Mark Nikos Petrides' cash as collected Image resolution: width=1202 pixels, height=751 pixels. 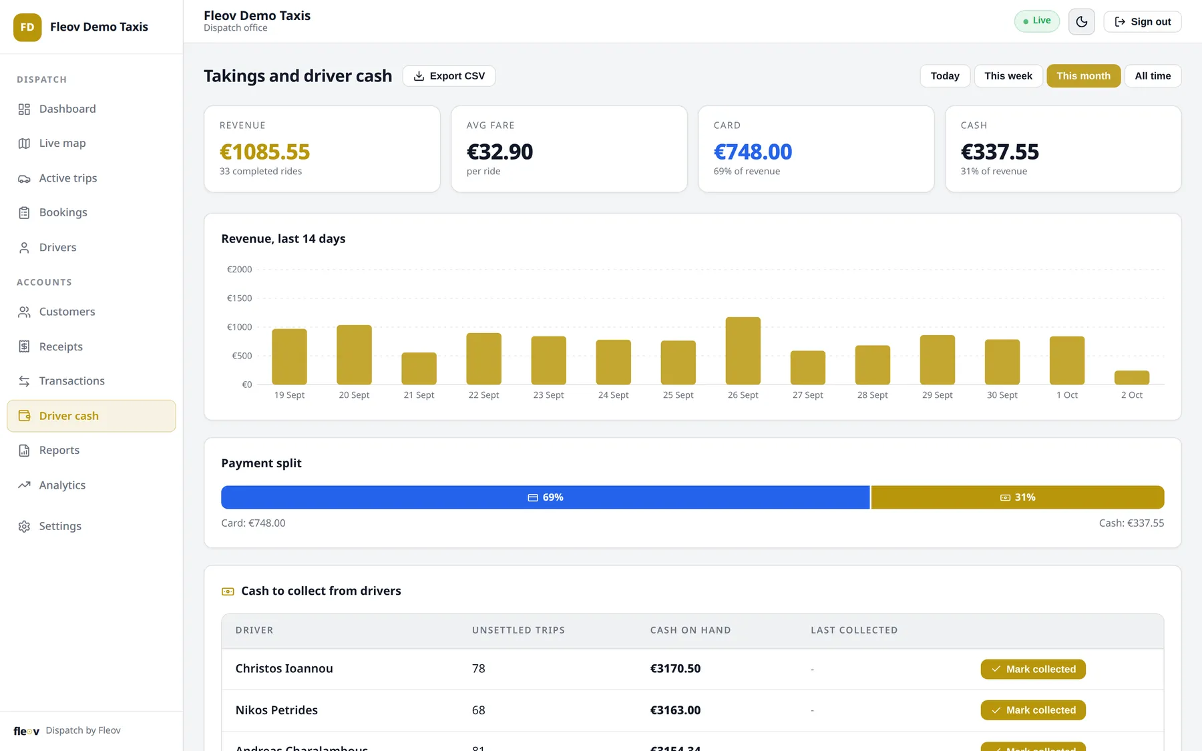(1033, 710)
